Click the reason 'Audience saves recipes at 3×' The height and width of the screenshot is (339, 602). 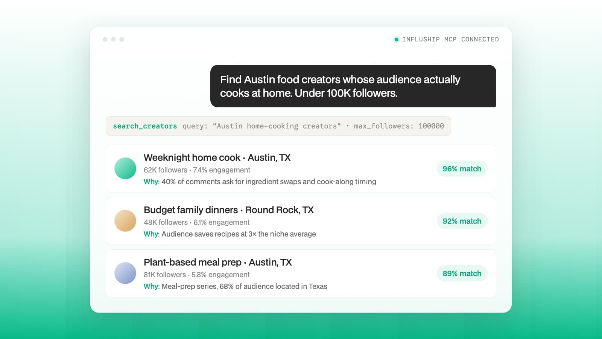(230, 234)
